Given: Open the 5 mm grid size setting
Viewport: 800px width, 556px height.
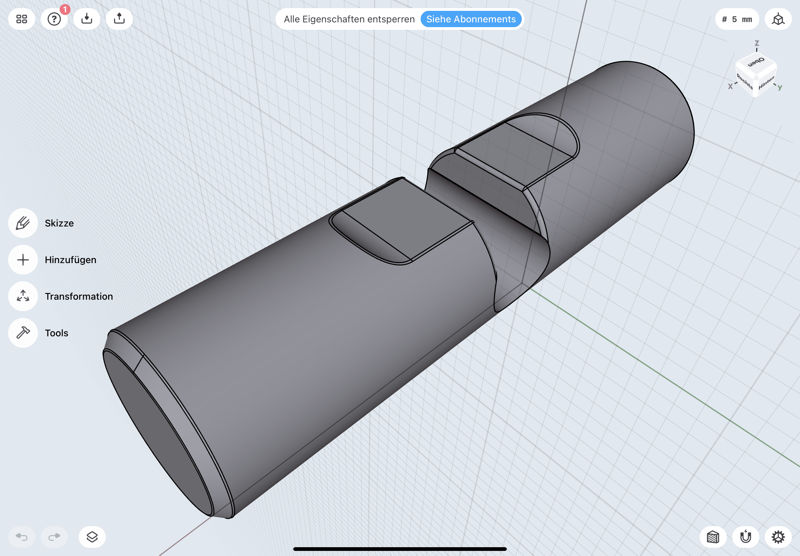Looking at the screenshot, I should click(x=737, y=19).
